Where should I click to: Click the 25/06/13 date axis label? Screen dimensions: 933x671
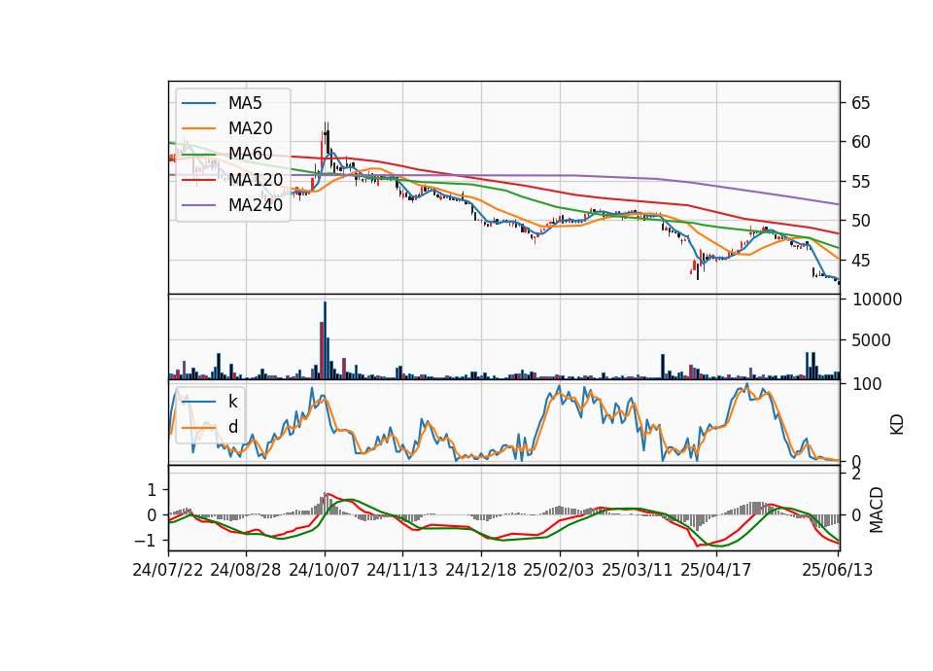point(837,570)
